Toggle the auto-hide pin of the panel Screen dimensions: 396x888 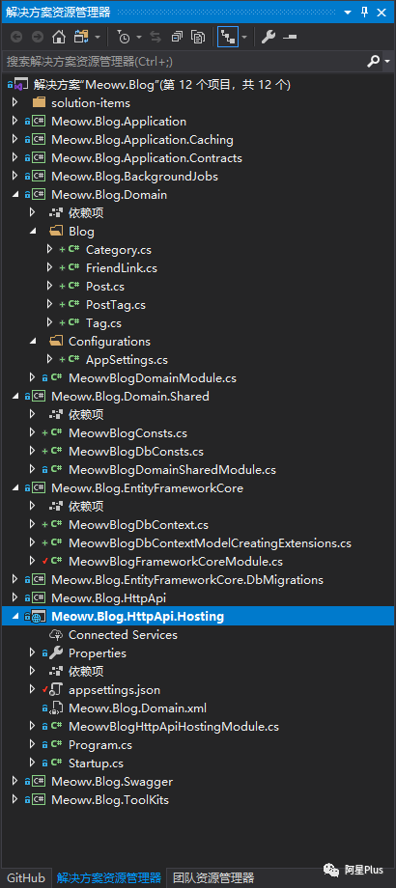coord(365,12)
